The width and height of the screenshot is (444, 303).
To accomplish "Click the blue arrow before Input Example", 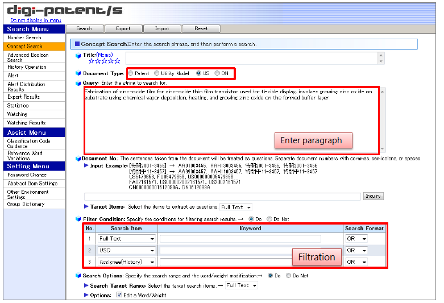I will tap(86, 165).
